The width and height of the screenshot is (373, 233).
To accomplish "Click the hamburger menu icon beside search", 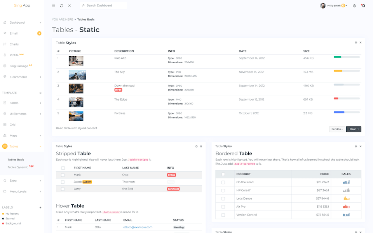I will [53, 6].
